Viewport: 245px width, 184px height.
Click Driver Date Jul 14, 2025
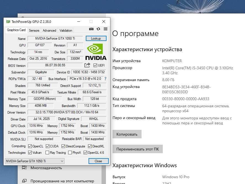(42, 119)
